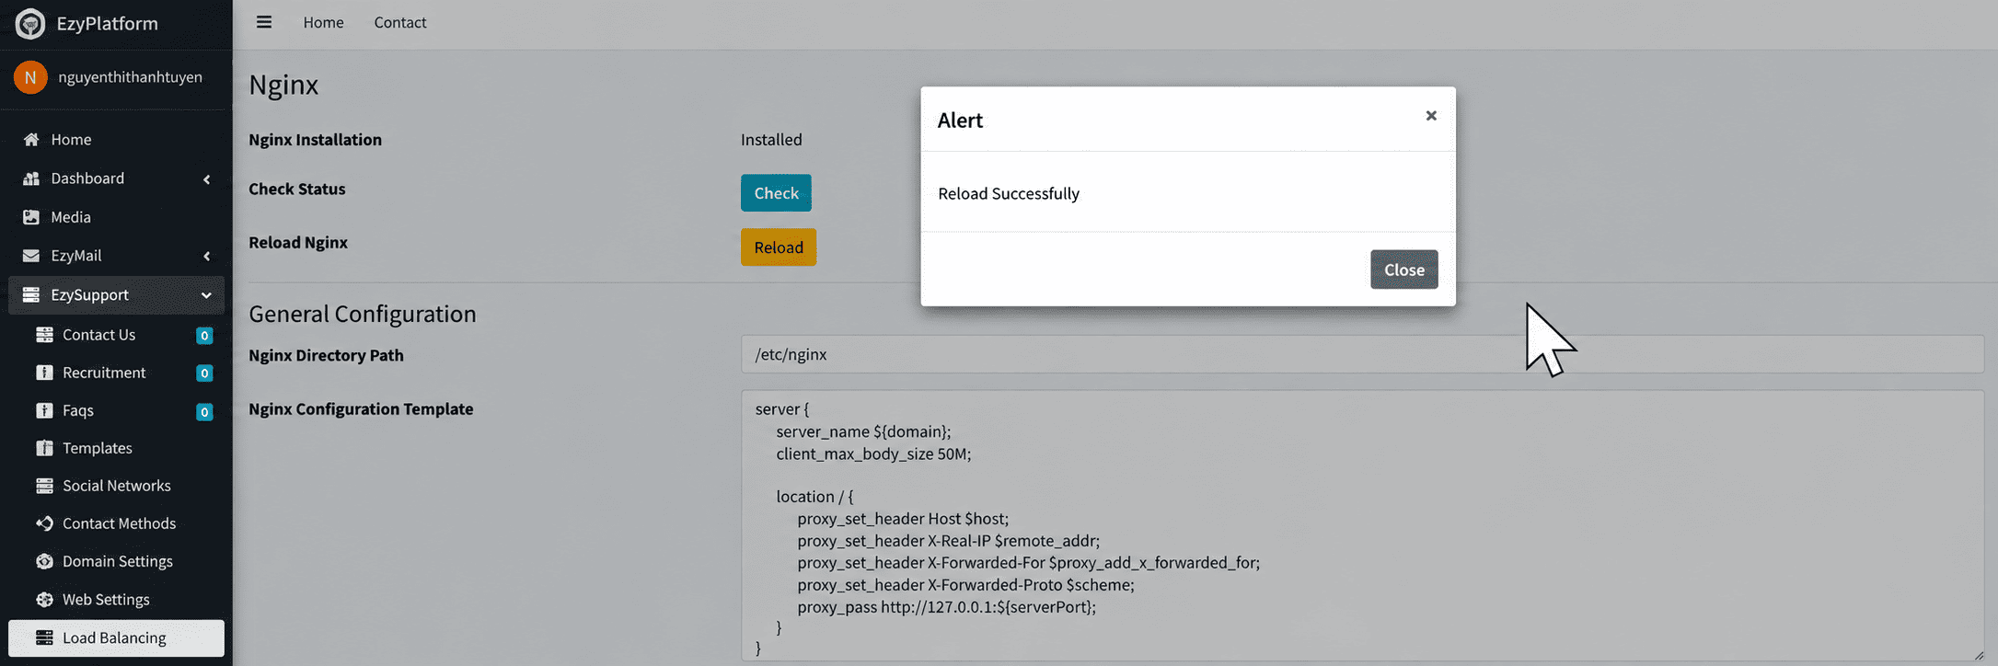Viewport: 1998px width, 666px height.
Task: Click the Close button in Alert dialog
Action: pyautogui.click(x=1404, y=270)
